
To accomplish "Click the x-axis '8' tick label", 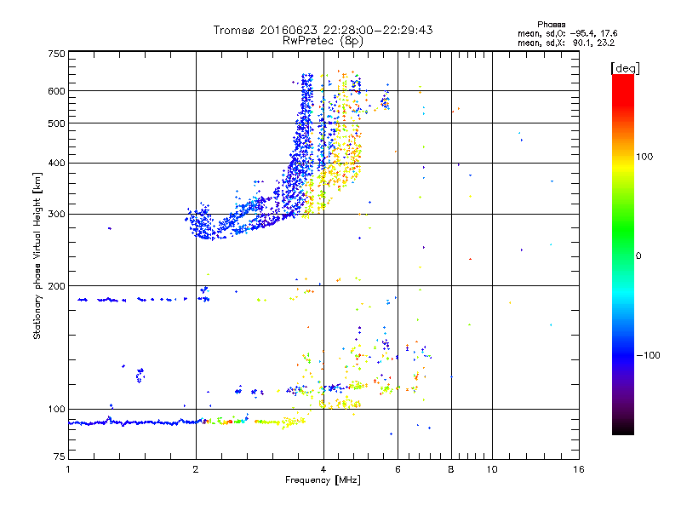I will [x=451, y=469].
